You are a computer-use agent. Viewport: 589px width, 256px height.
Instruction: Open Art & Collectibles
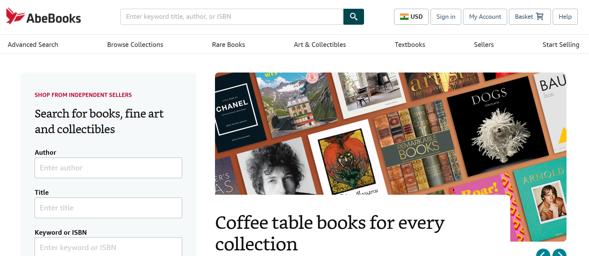[320, 45]
